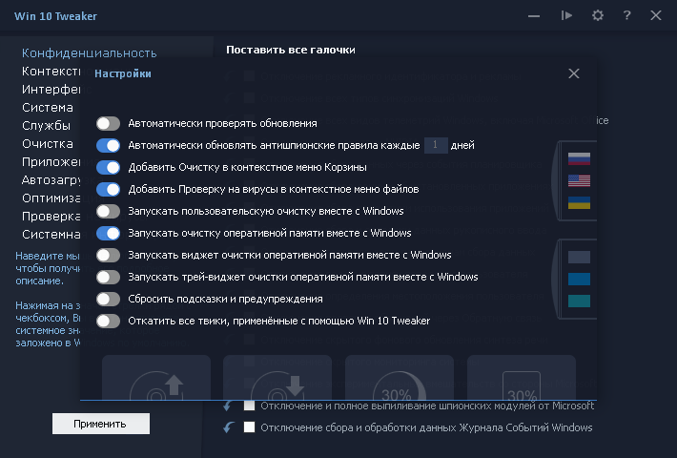Choose the grey-blue theme color swatch
The width and height of the screenshot is (677, 458).
tap(579, 257)
